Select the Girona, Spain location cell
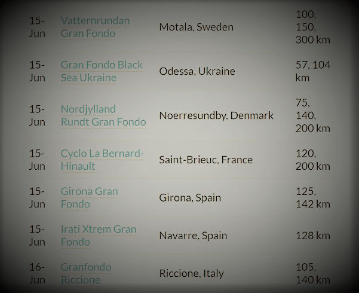Image resolution: width=359 pixels, height=293 pixels. tap(190, 197)
